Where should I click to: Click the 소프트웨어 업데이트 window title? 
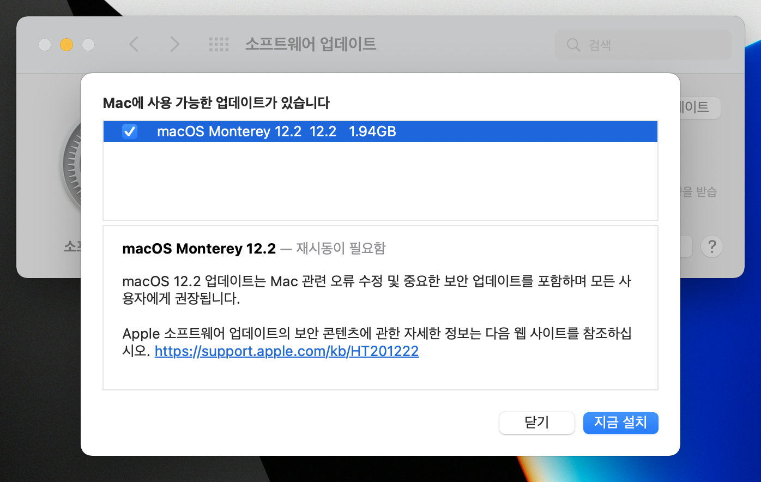[x=311, y=44]
